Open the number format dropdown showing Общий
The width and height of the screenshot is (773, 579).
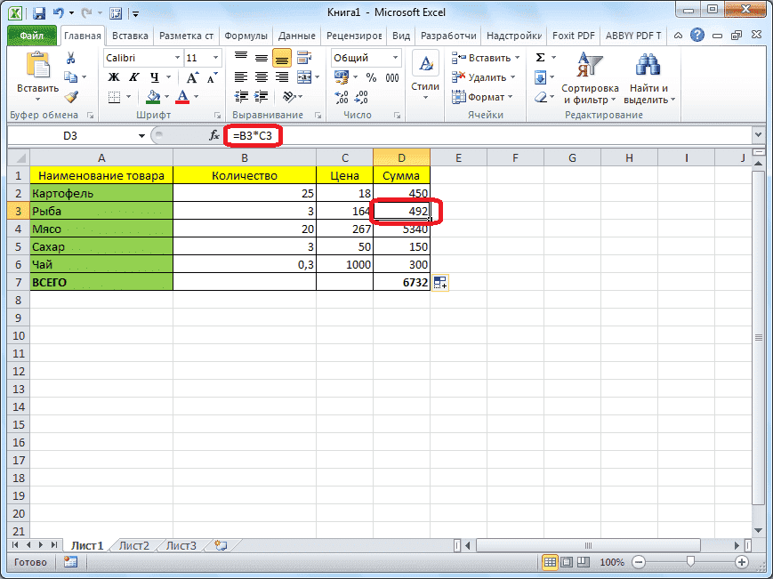[x=395, y=57]
